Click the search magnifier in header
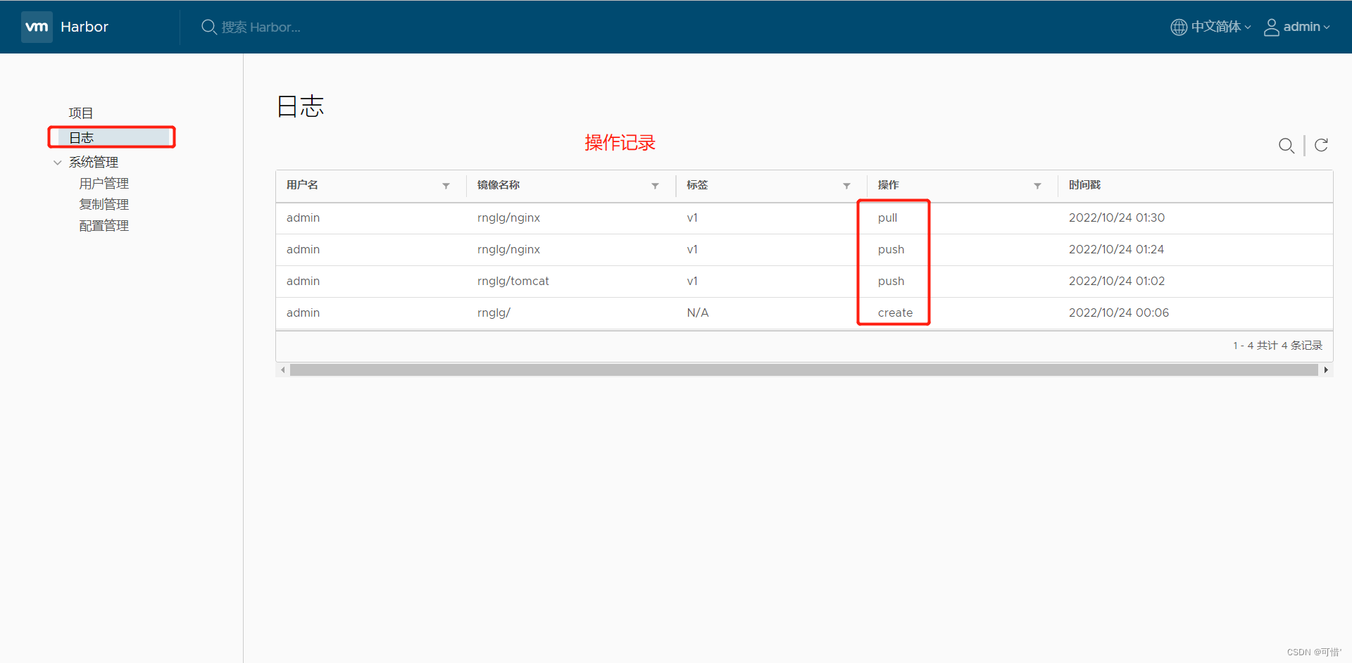This screenshot has height=663, width=1352. (x=209, y=27)
